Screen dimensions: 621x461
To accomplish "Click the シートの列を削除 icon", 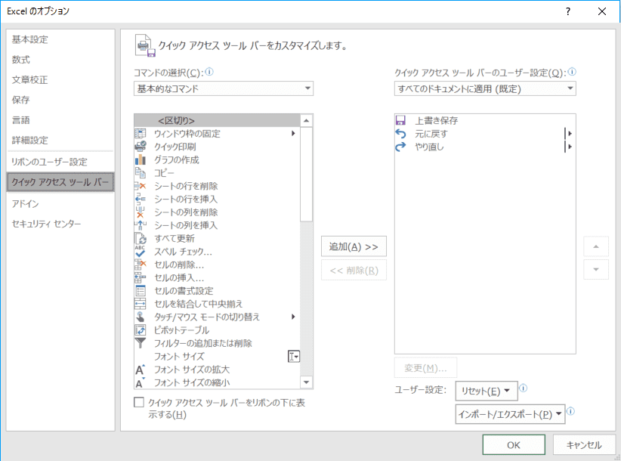I will point(141,212).
